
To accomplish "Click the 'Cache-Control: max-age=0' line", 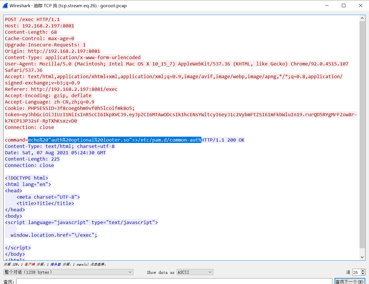I will tap(40, 38).
